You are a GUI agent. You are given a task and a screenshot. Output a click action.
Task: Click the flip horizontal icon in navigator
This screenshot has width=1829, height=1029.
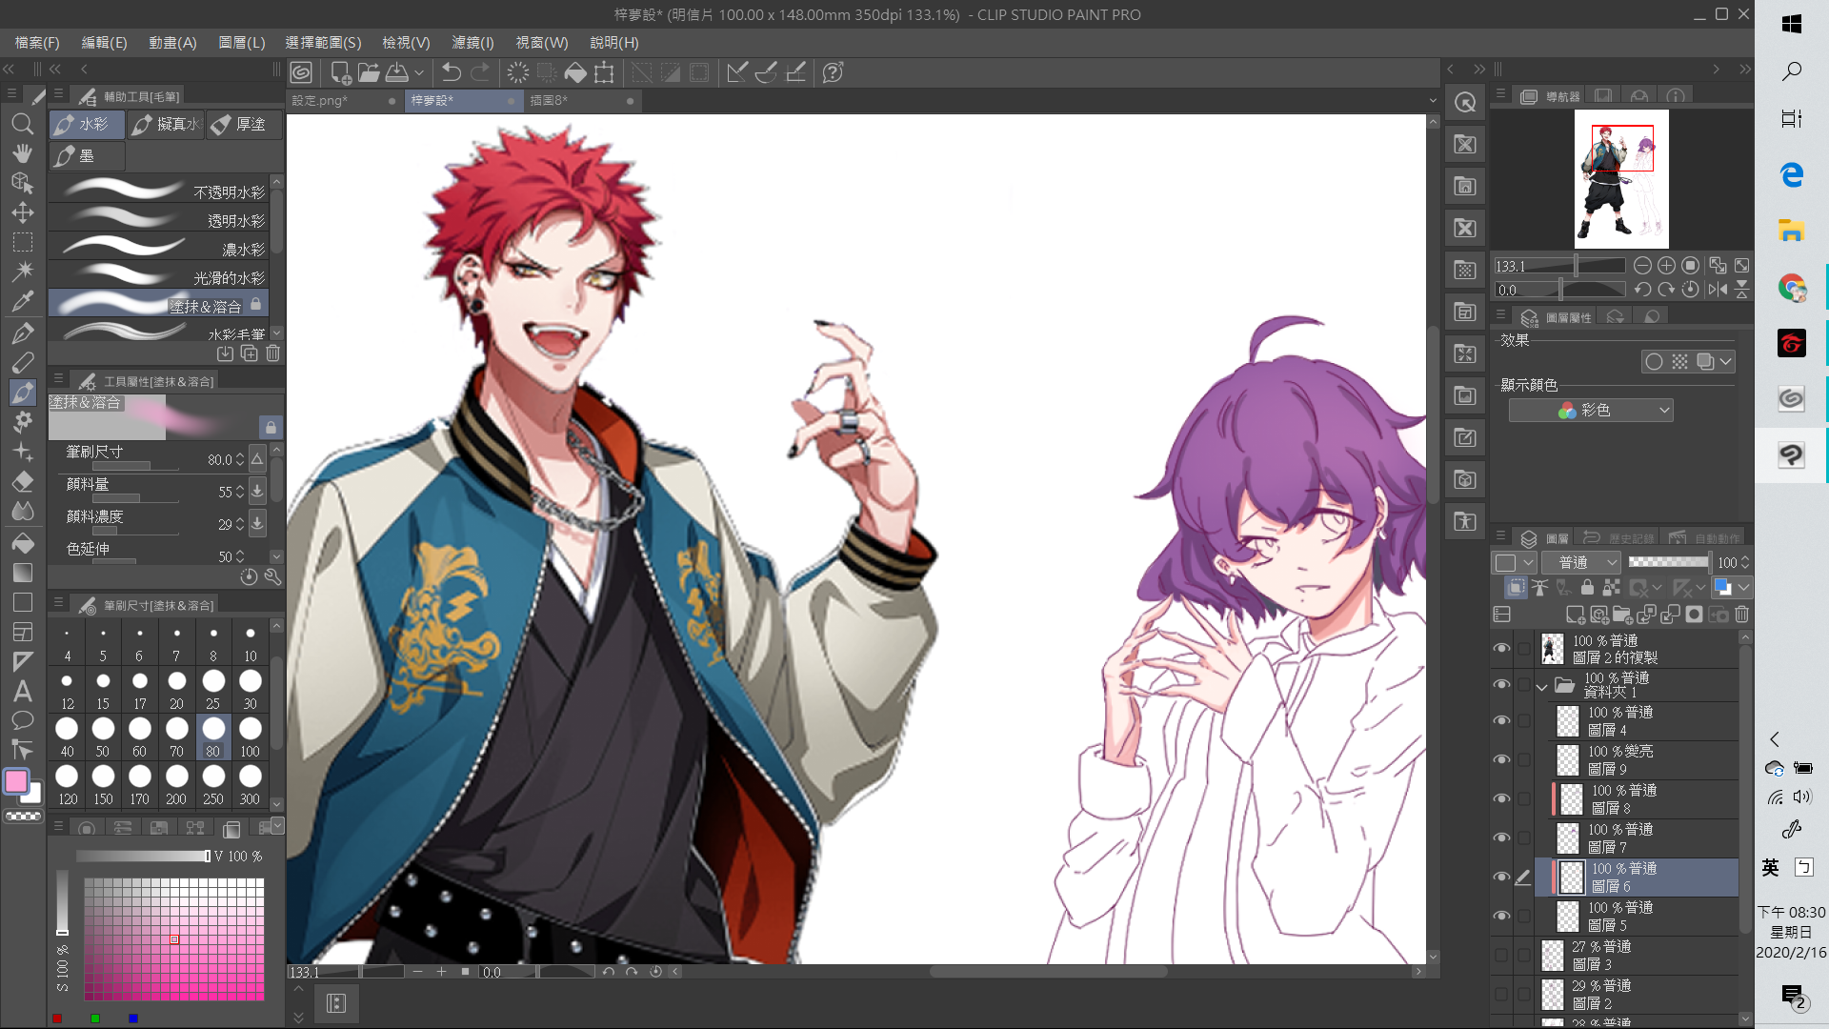1718,290
